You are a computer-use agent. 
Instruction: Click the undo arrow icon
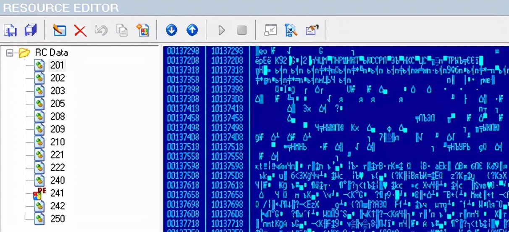click(101, 30)
